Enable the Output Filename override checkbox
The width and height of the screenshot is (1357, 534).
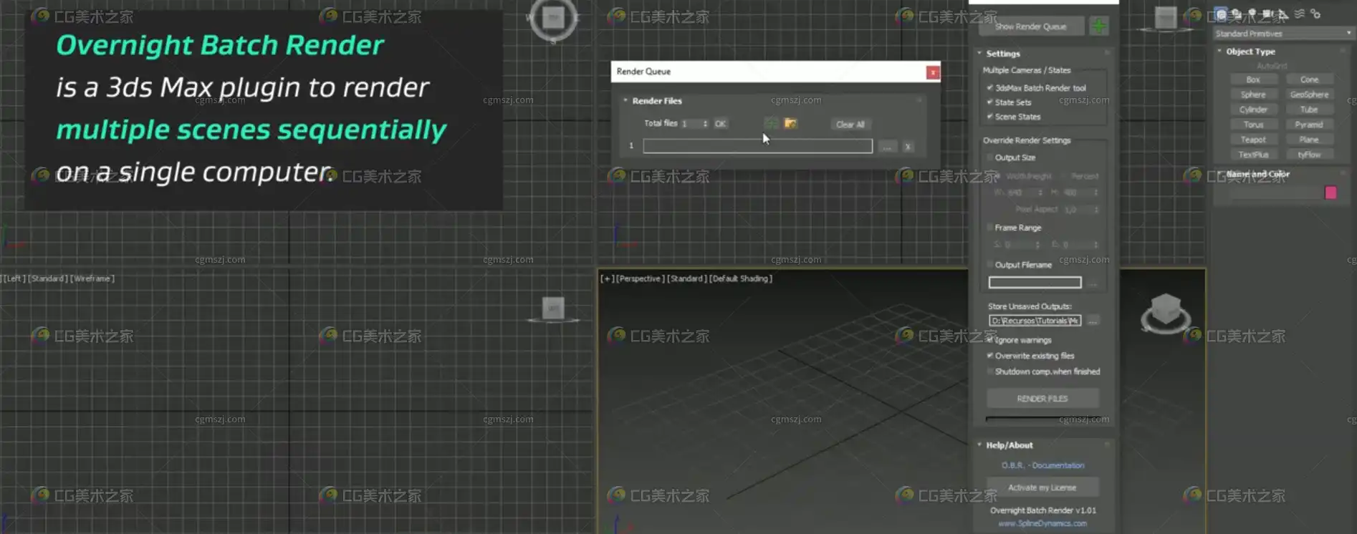coord(990,265)
